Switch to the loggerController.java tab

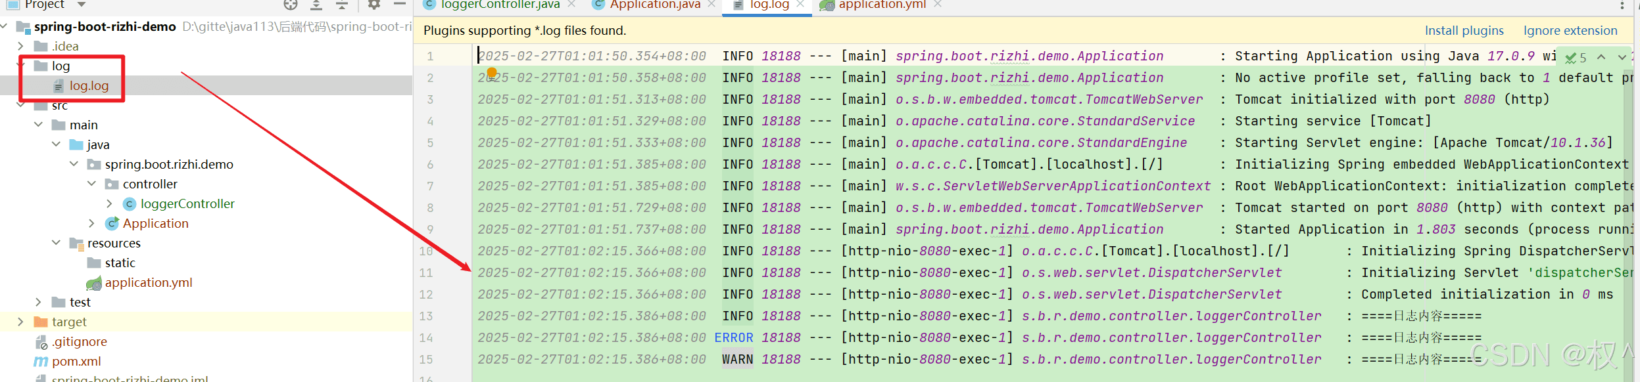coord(500,5)
